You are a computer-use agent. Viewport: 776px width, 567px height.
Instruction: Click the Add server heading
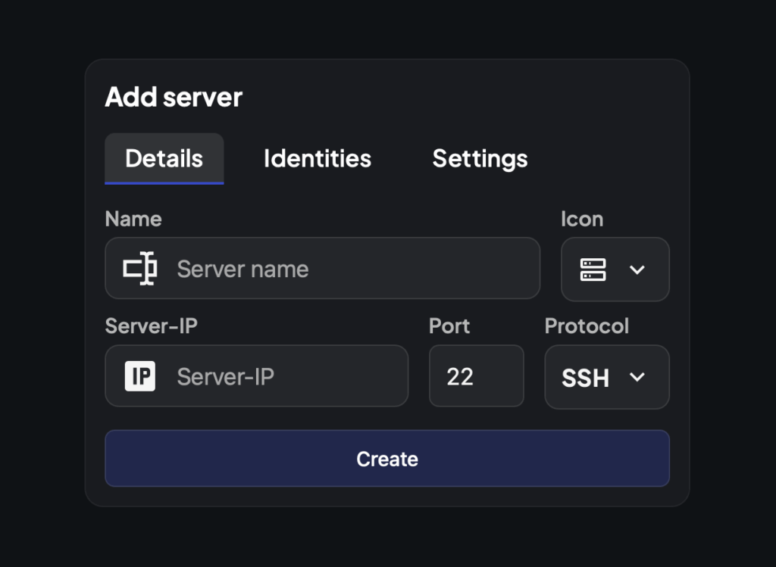tap(174, 97)
